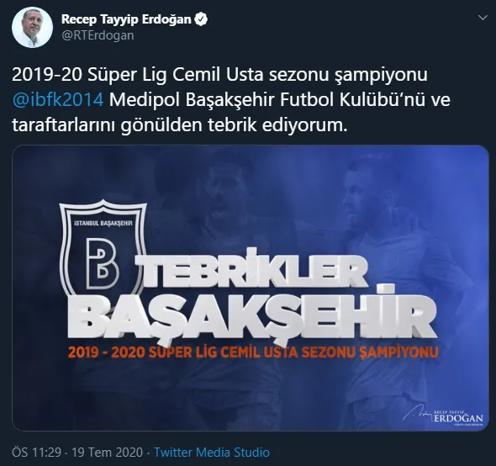Click the tweet's first line starting 2019-20 Süper Lig
Screen dimensions: 496x466
(220, 75)
